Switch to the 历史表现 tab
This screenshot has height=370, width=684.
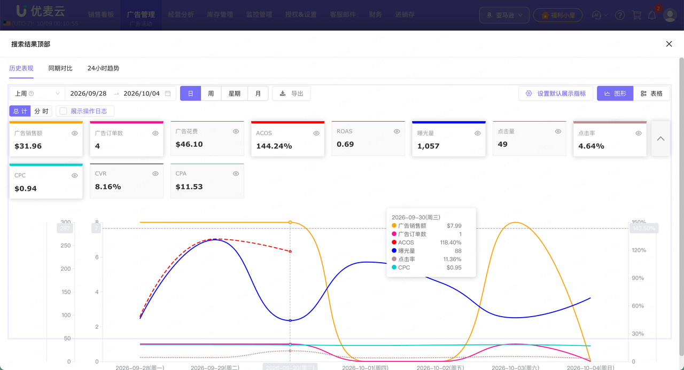pos(21,68)
